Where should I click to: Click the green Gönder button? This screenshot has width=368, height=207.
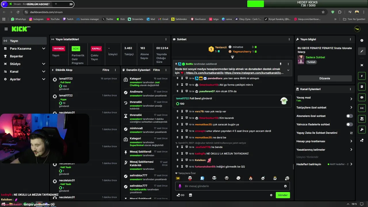click(x=283, y=195)
